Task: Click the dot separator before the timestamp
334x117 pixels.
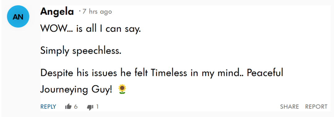Action: pyautogui.click(x=80, y=10)
